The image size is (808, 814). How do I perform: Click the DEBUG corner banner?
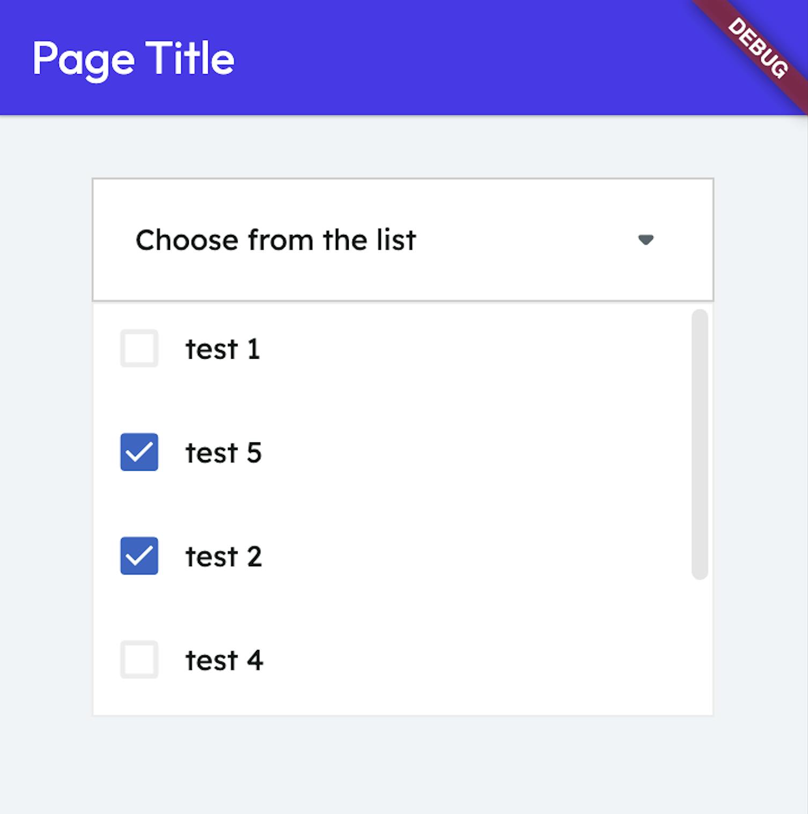758,48
